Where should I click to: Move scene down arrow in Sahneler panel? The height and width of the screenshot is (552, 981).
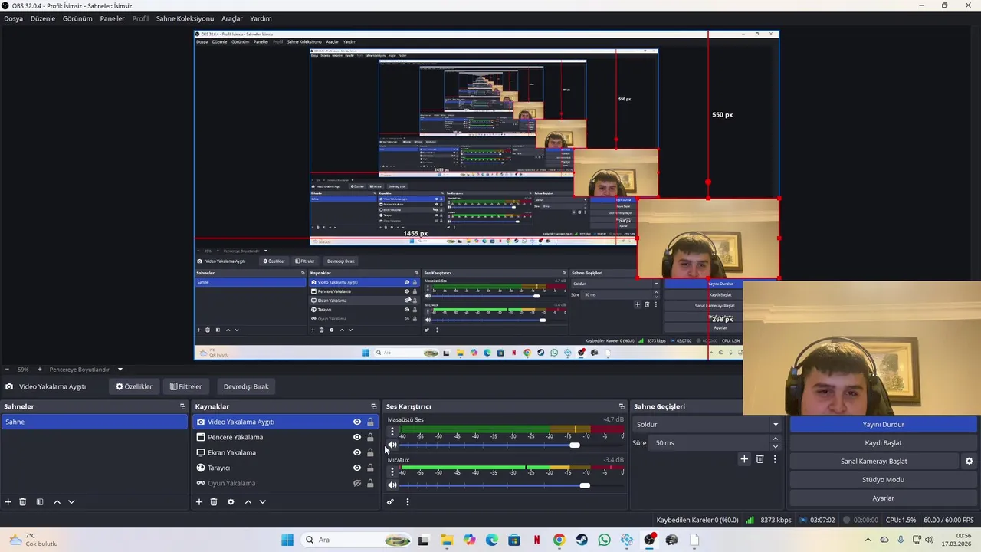coord(71,501)
